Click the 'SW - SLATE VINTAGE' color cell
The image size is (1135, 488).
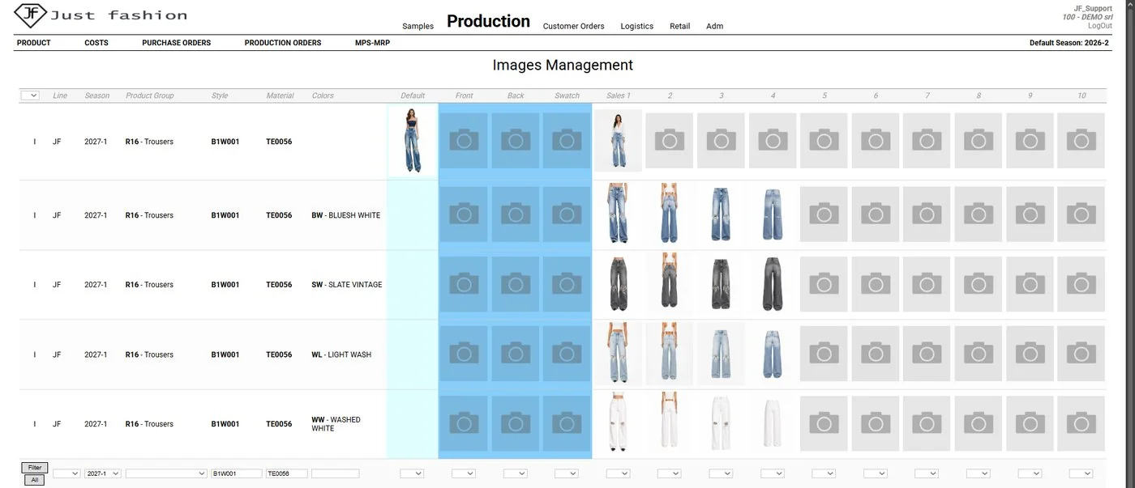pos(347,285)
